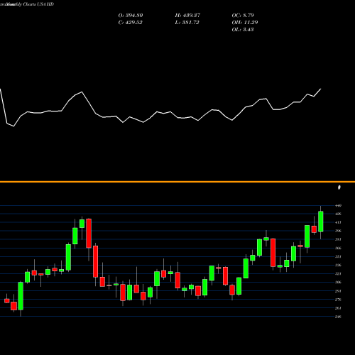This screenshot has height=355, width=355.
Task: Click the 'OC: 8.79' readout
Action: click(243, 16)
